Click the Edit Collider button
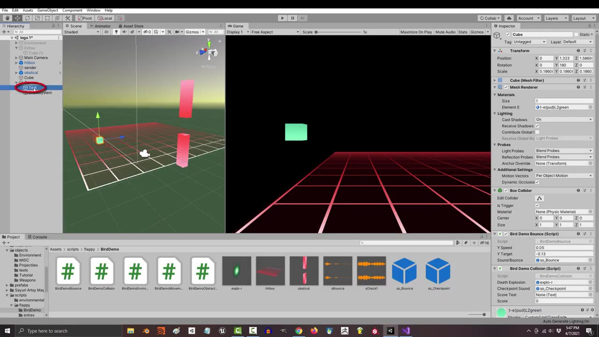 [539, 198]
